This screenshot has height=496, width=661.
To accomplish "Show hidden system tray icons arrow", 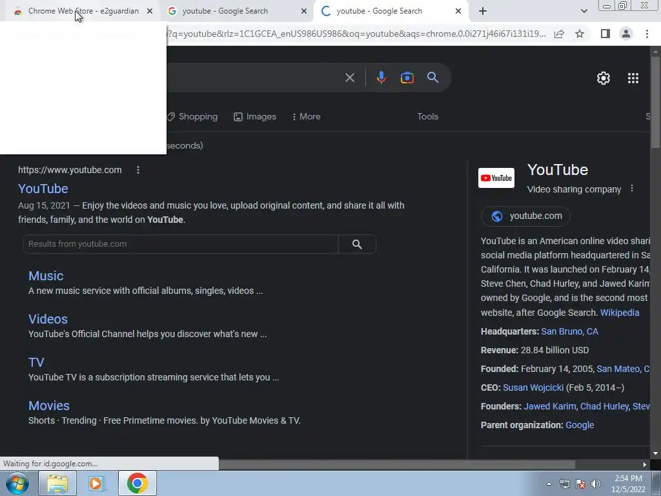I will point(549,484).
